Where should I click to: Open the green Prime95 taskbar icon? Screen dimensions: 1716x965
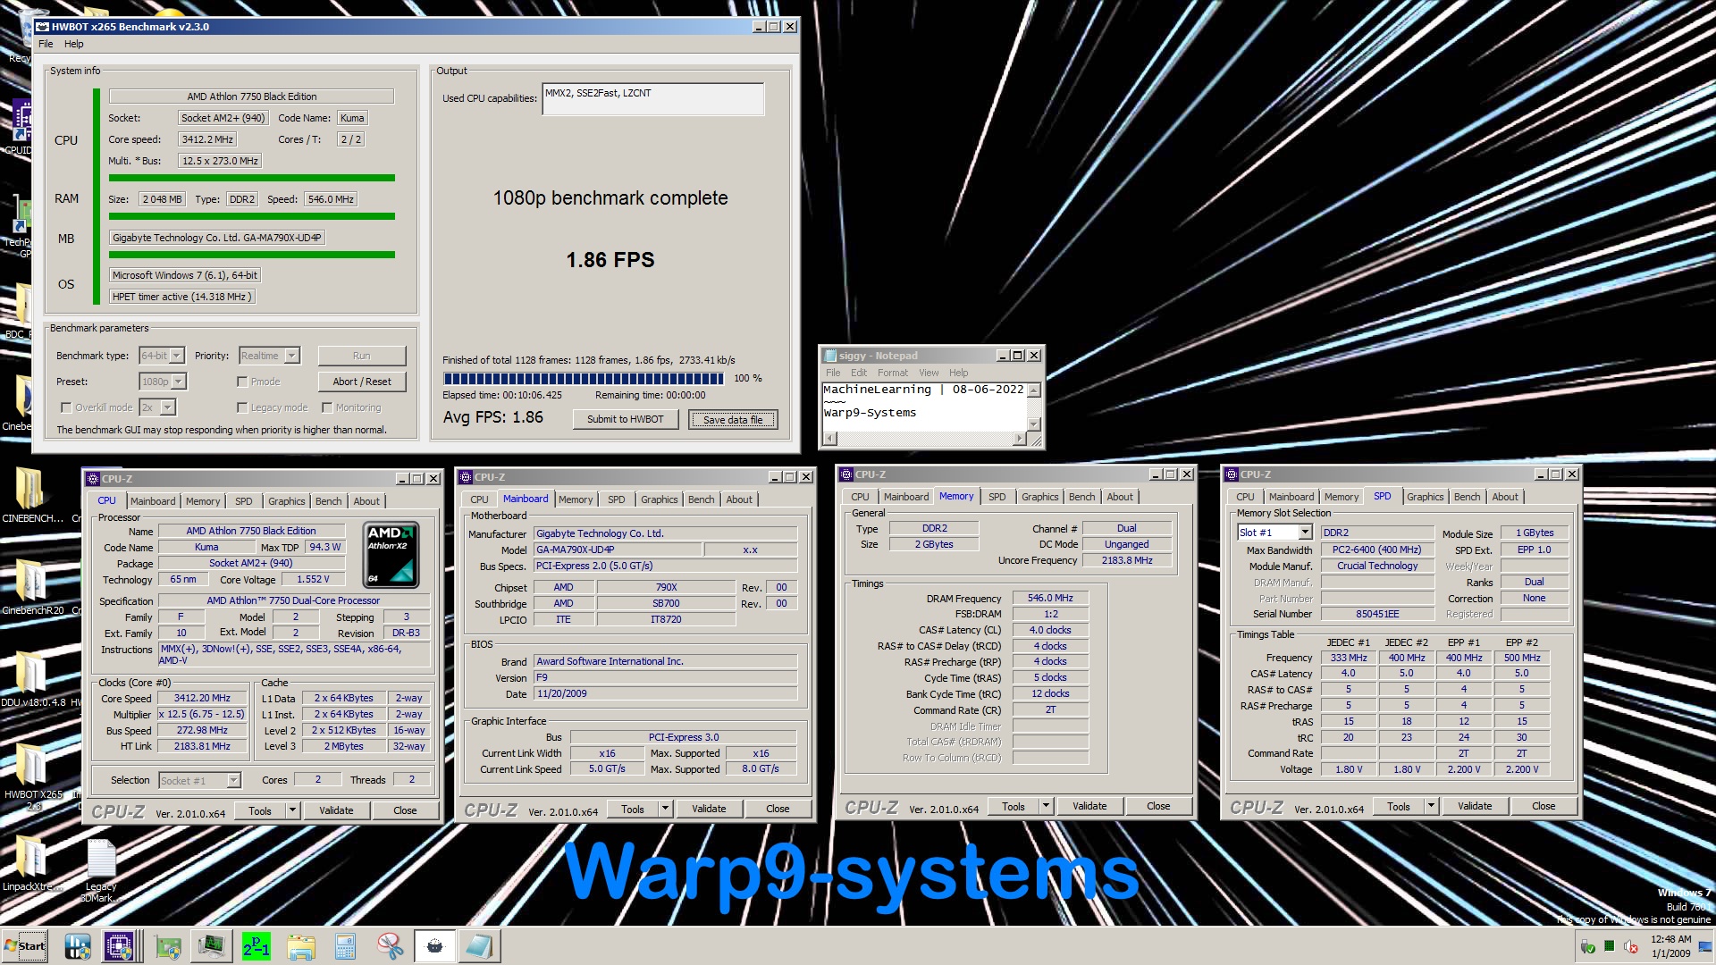257,946
